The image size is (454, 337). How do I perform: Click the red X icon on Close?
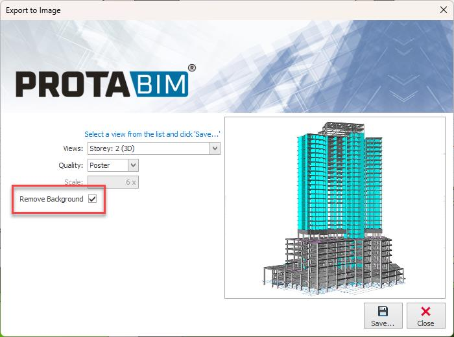click(x=425, y=311)
